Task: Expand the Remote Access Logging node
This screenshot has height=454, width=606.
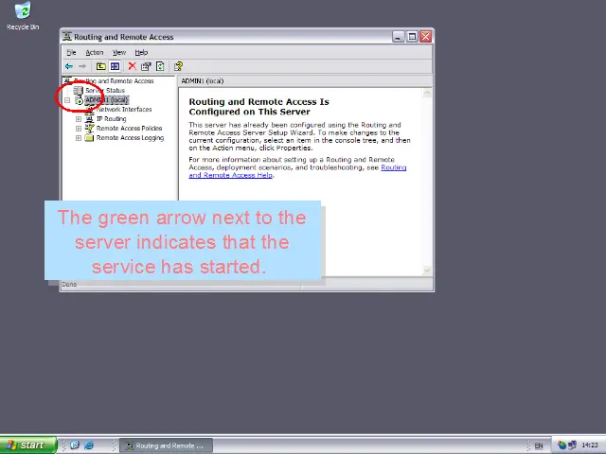Action: [79, 138]
